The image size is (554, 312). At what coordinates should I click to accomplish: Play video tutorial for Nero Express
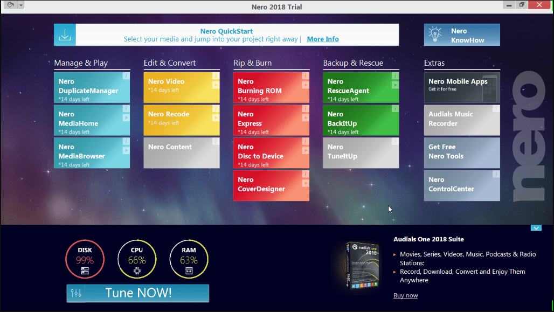(x=306, y=117)
